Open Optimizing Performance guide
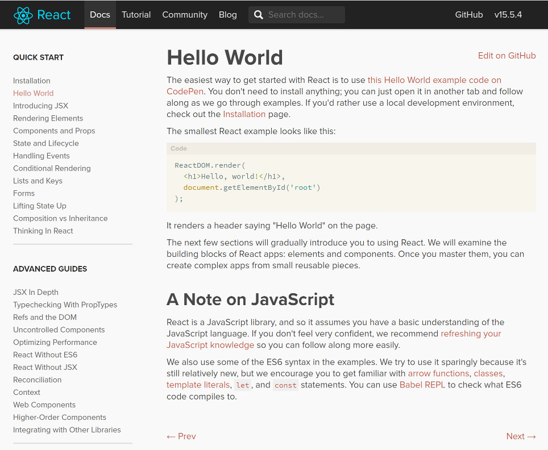The image size is (548, 450). click(x=55, y=343)
